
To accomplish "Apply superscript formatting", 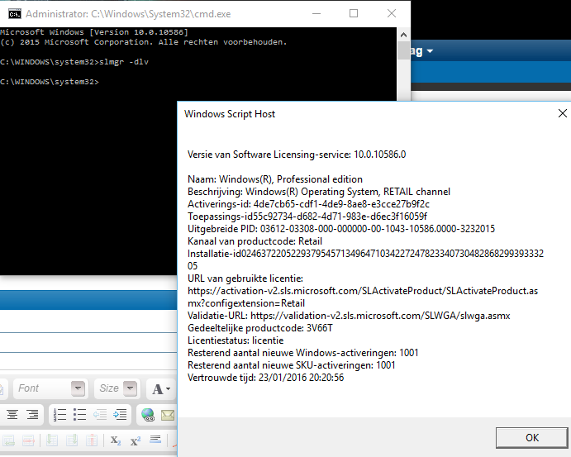I will [136, 441].
